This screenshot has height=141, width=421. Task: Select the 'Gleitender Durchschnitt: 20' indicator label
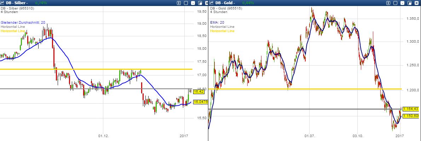[23, 23]
